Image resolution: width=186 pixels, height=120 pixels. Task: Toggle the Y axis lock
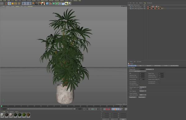[x=26, y=3]
